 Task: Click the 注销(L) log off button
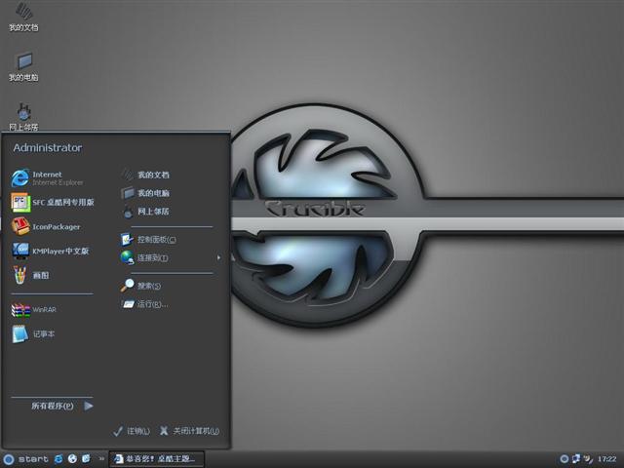click(132, 431)
